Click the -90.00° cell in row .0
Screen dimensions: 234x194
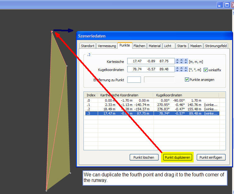pyautogui.click(x=179, y=100)
